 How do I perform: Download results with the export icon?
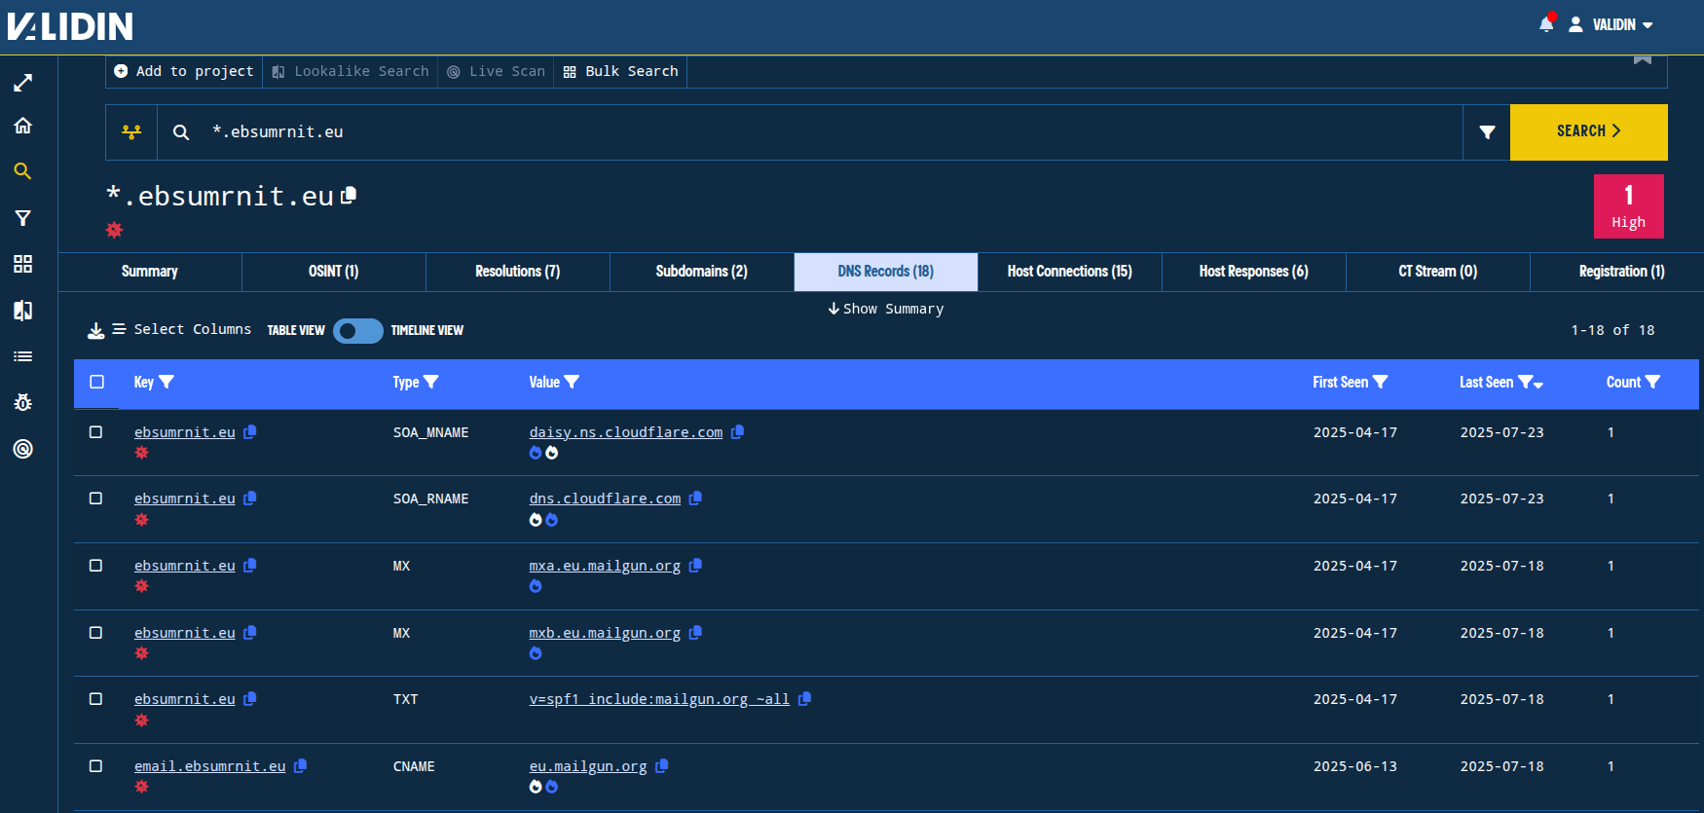[95, 331]
